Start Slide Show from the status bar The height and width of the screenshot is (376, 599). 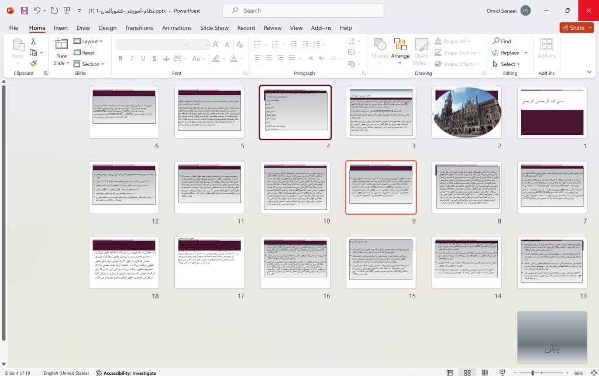tap(502, 372)
